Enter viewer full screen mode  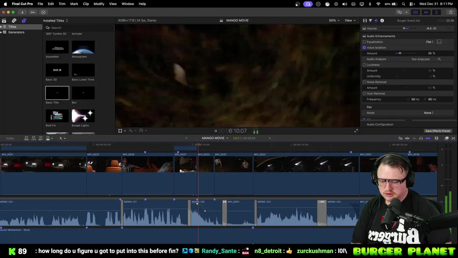click(x=356, y=131)
